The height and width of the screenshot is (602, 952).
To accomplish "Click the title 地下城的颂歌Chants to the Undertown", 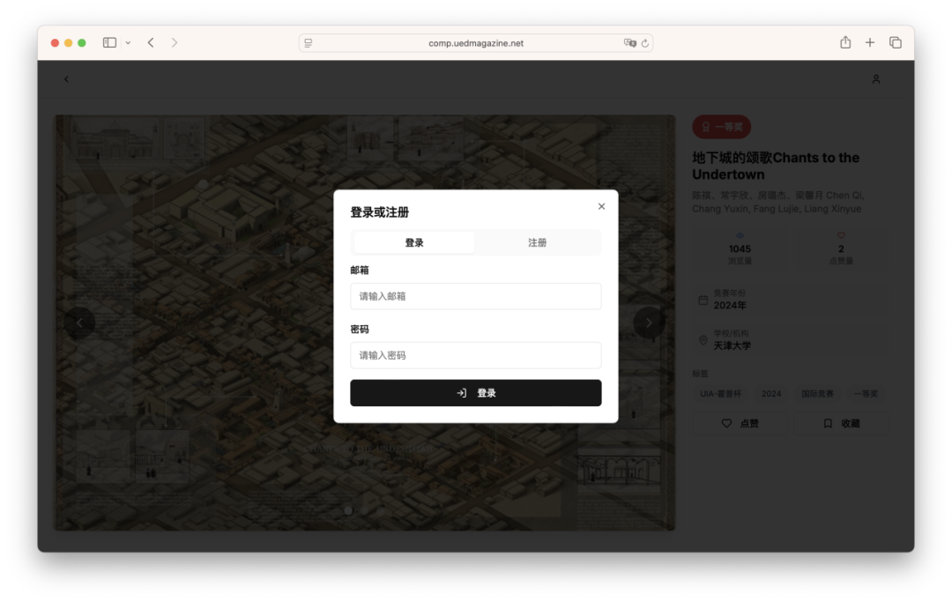I will [x=776, y=167].
